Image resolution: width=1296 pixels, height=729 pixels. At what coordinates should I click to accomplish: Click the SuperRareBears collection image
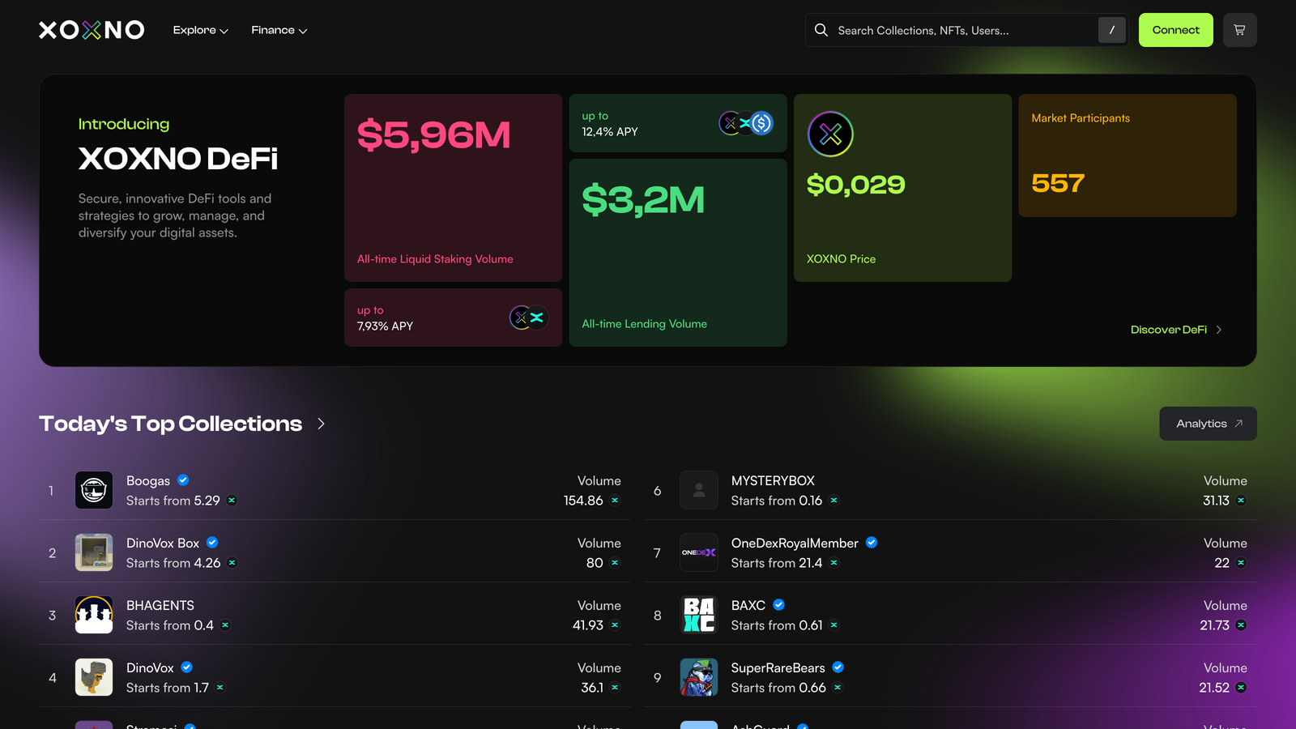(x=698, y=677)
